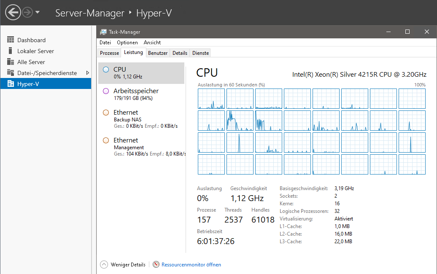This screenshot has height=274, width=437.
Task: Click the Dashboard icon in the sidebar
Action: 11,40
